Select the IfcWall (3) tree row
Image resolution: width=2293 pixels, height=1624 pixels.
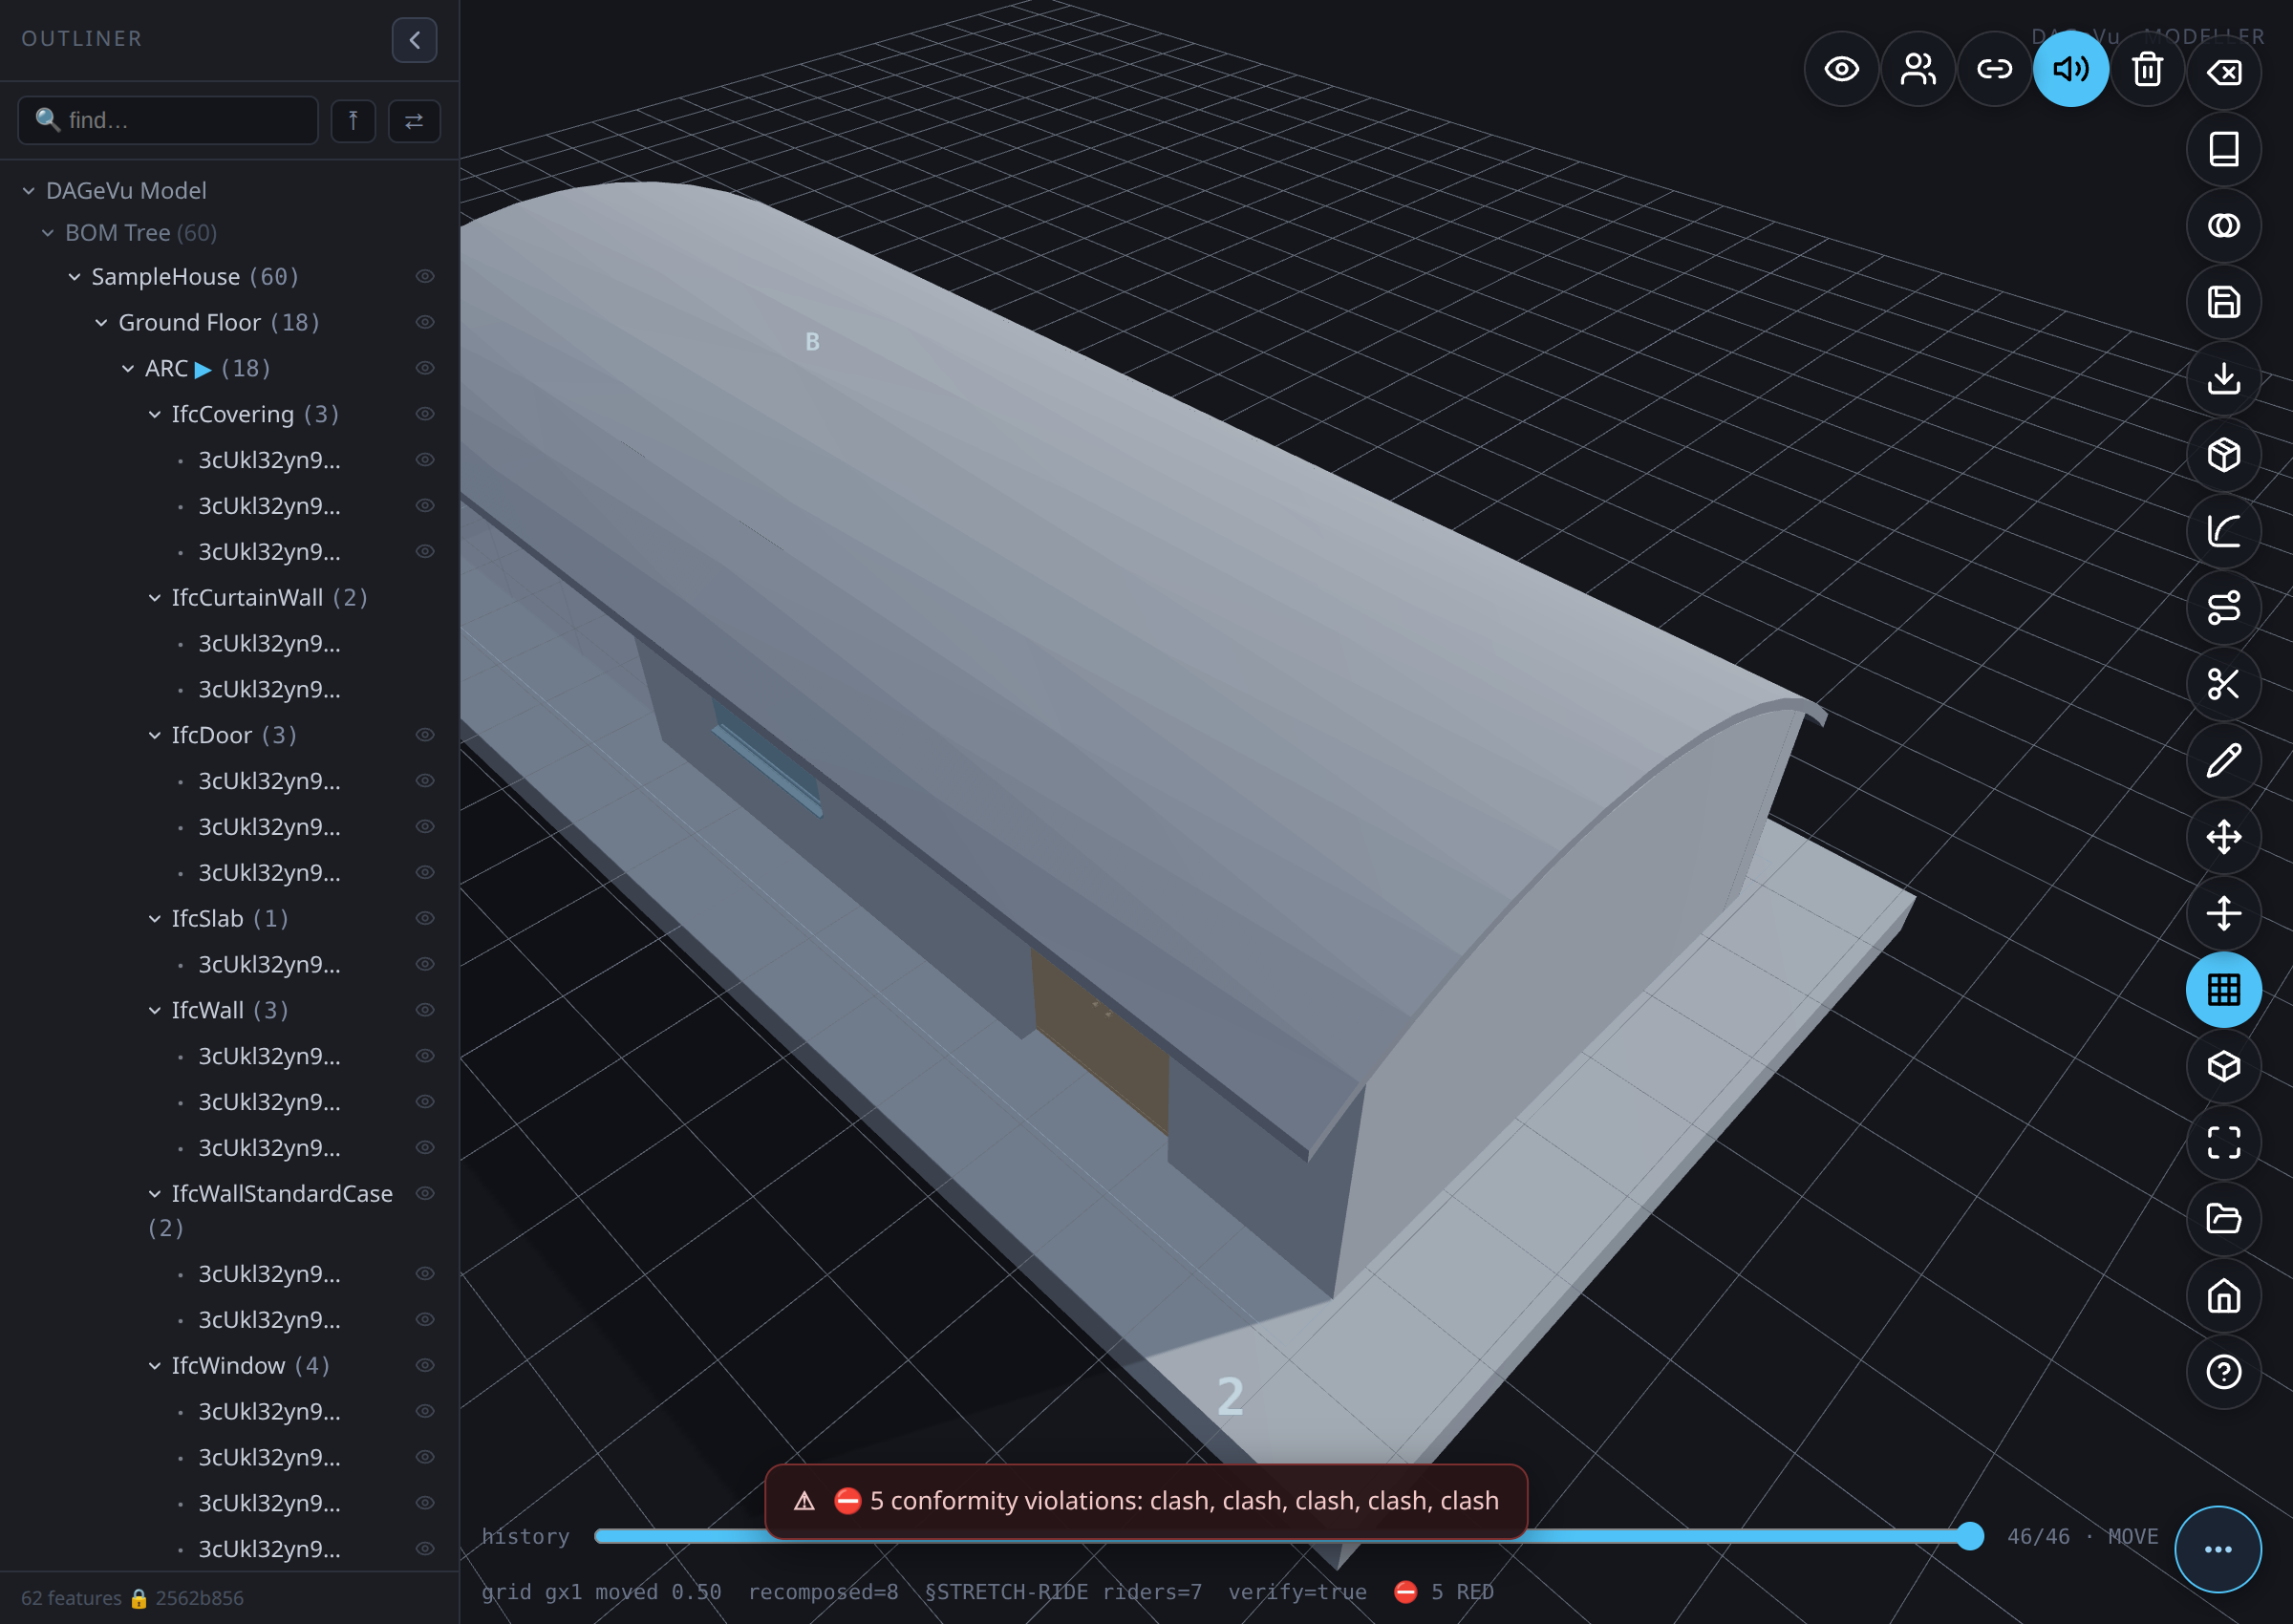(x=229, y=1010)
